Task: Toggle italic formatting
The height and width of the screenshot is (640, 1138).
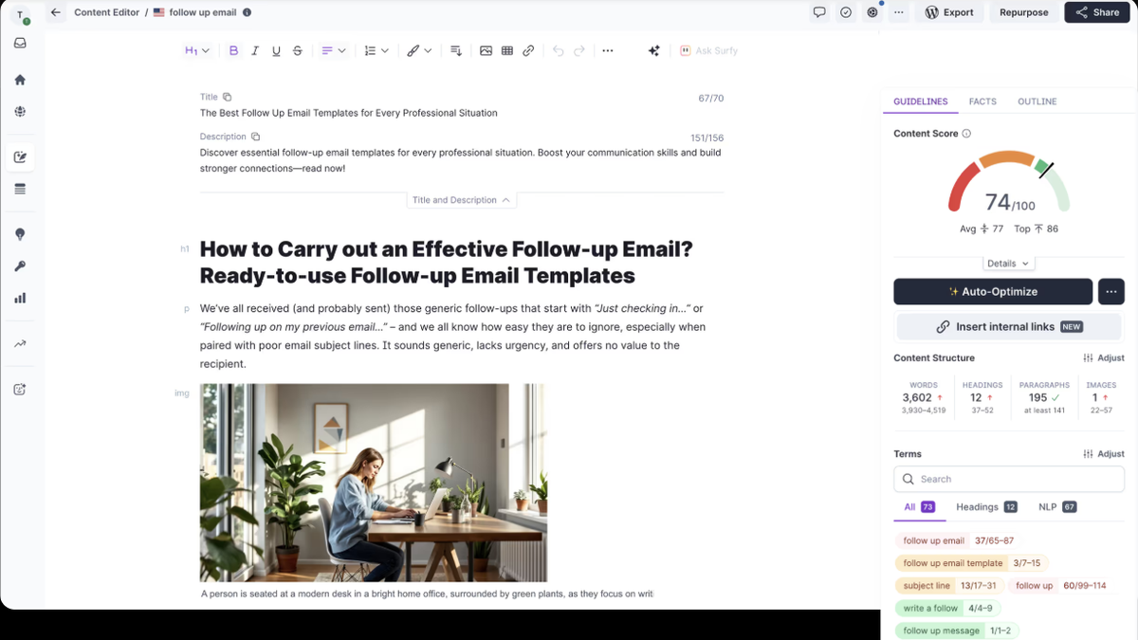Action: [x=255, y=50]
